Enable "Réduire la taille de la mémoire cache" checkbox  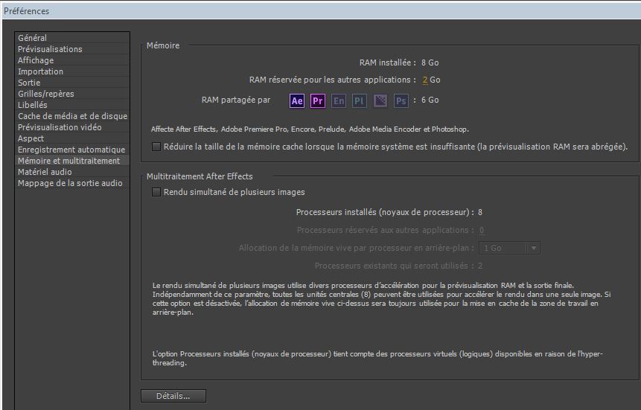[156, 147]
